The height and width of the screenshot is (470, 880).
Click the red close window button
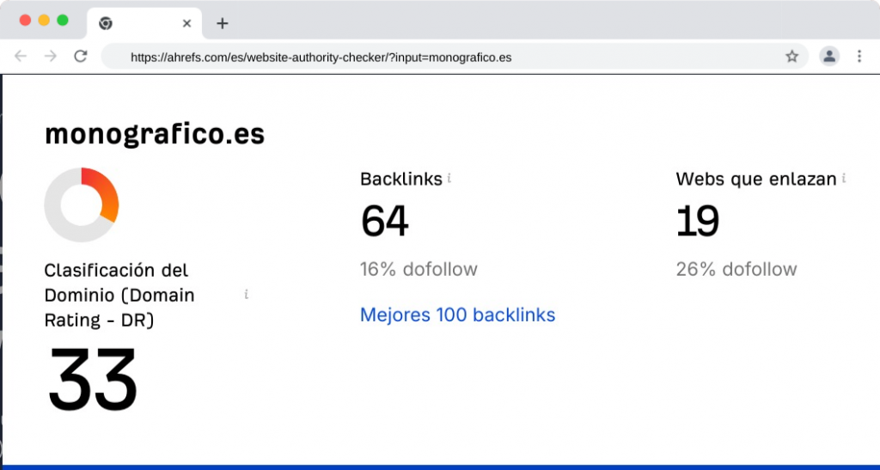click(25, 20)
